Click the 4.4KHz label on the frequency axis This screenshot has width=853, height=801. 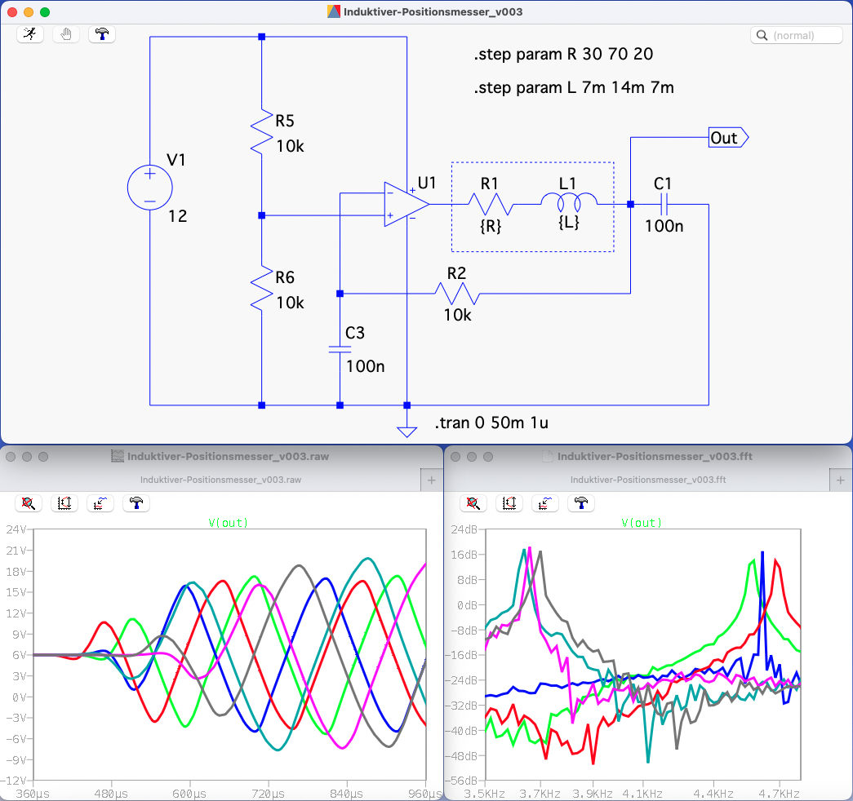click(x=713, y=794)
